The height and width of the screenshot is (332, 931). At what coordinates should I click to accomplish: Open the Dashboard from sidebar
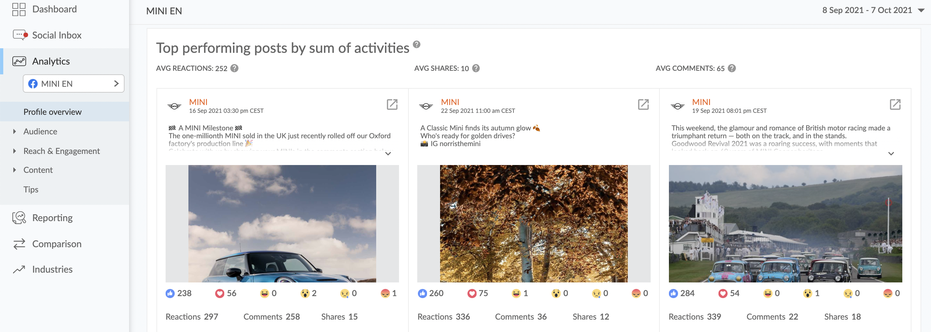[x=54, y=9]
